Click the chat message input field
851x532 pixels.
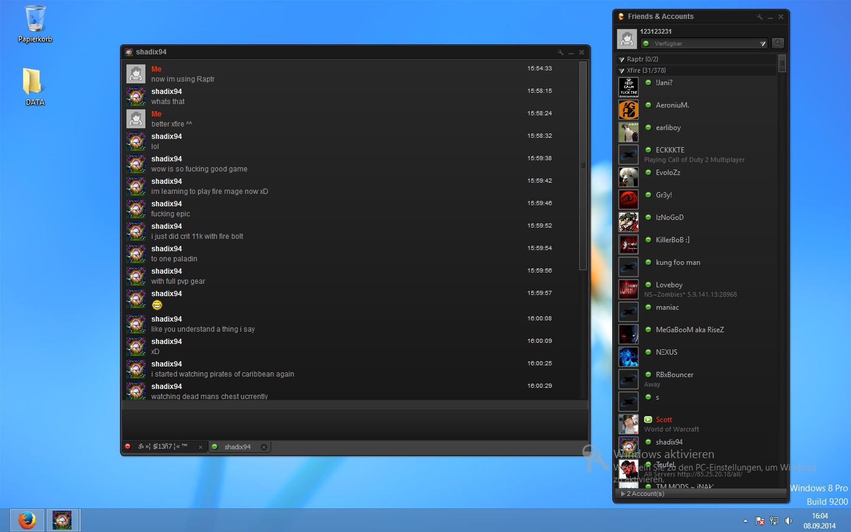[355, 424]
